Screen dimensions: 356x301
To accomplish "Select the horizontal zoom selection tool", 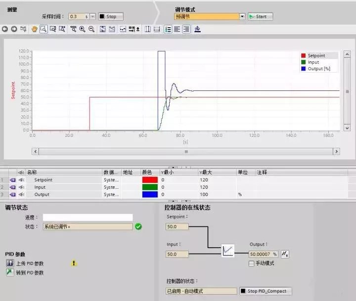I will click(x=62, y=29).
